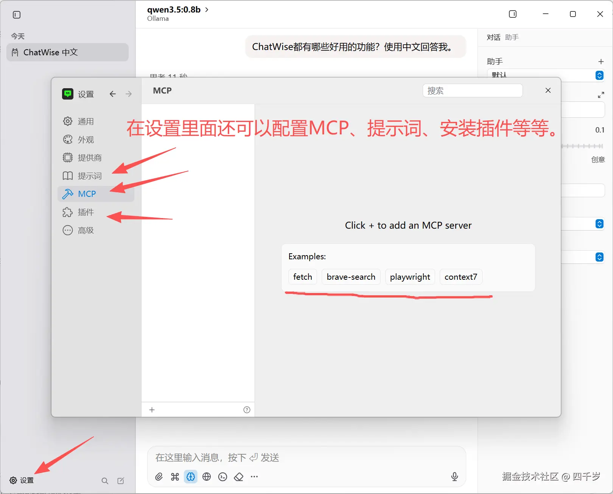
Task: Open the bottom model dropdown in the assistant panel
Action: 599,257
